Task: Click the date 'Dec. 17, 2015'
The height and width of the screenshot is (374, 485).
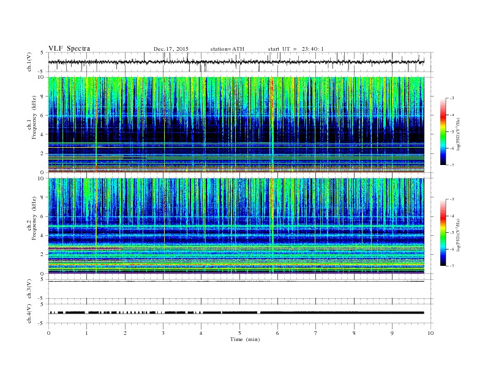Action: (x=171, y=49)
